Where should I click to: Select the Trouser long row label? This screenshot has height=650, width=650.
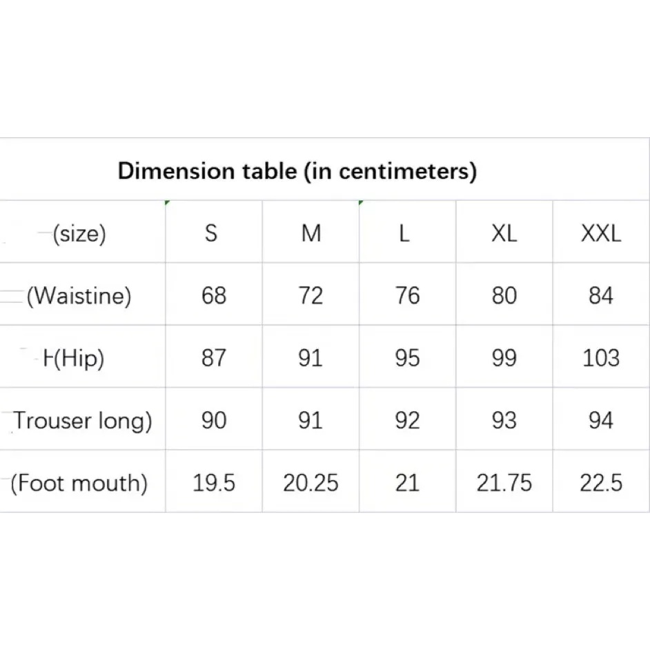tap(81, 420)
